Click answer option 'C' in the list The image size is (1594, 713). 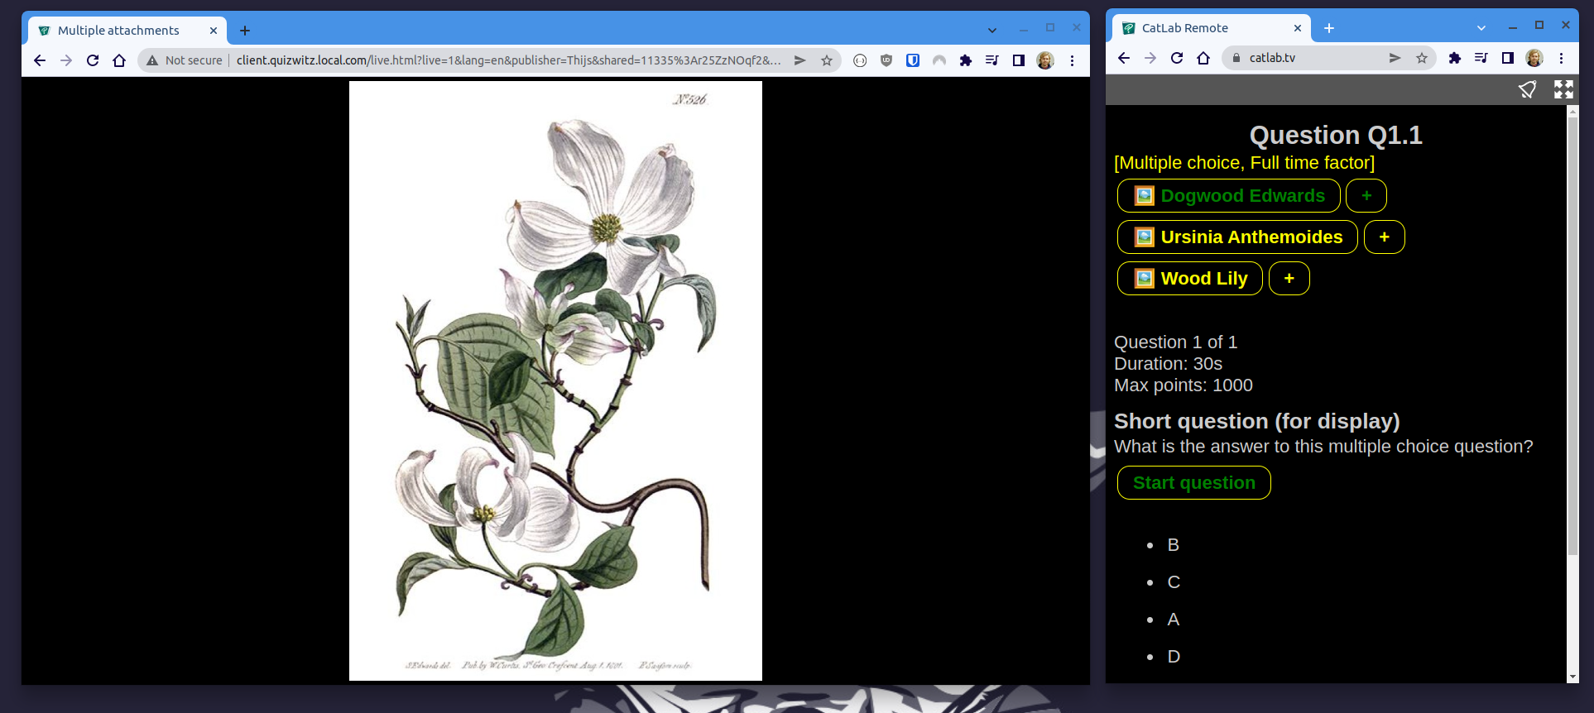pyautogui.click(x=1173, y=582)
